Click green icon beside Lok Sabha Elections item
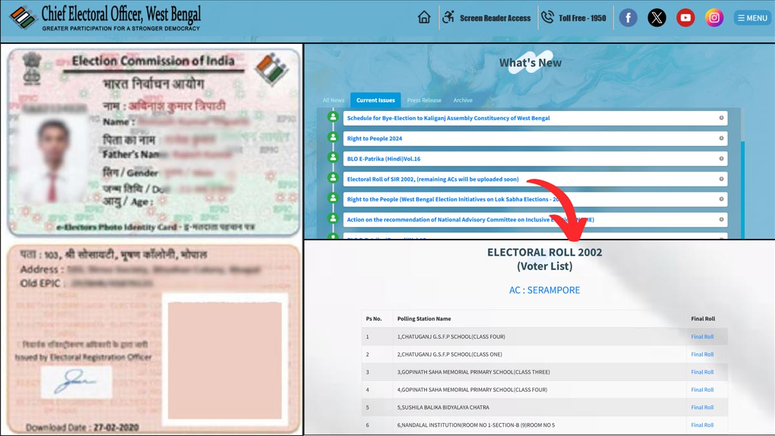The height and width of the screenshot is (436, 775). (333, 198)
